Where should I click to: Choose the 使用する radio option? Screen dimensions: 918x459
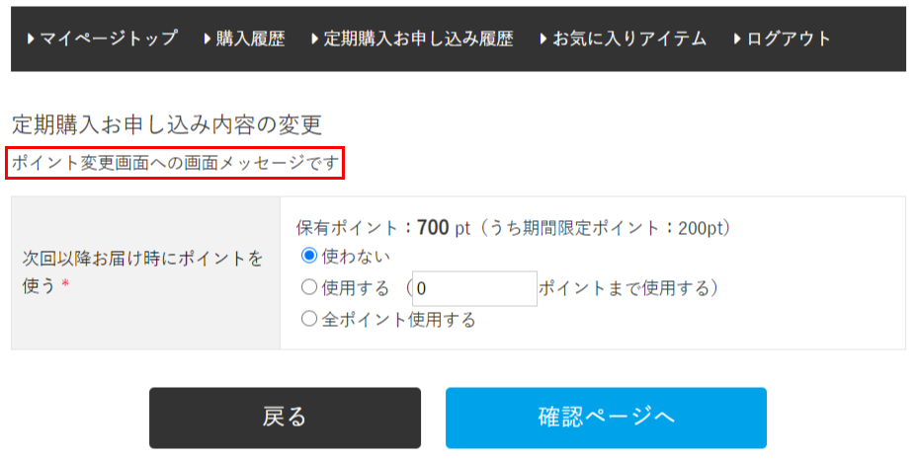point(309,288)
